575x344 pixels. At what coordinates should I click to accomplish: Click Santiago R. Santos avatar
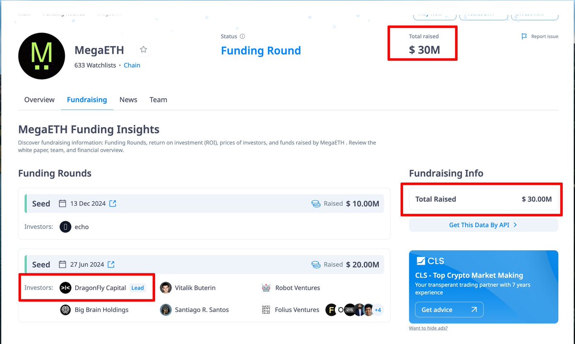click(x=166, y=310)
